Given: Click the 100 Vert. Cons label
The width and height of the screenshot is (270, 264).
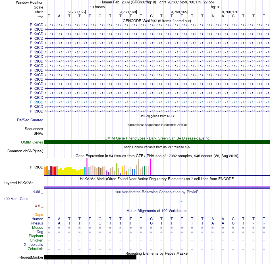Looking at the screenshot, I should point(16,199).
